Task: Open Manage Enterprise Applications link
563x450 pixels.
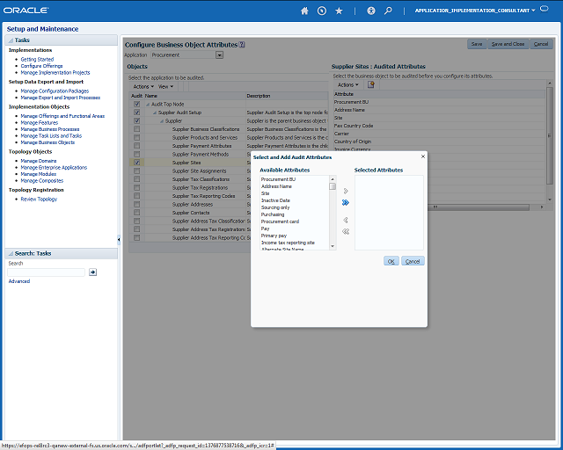Action: click(54, 168)
